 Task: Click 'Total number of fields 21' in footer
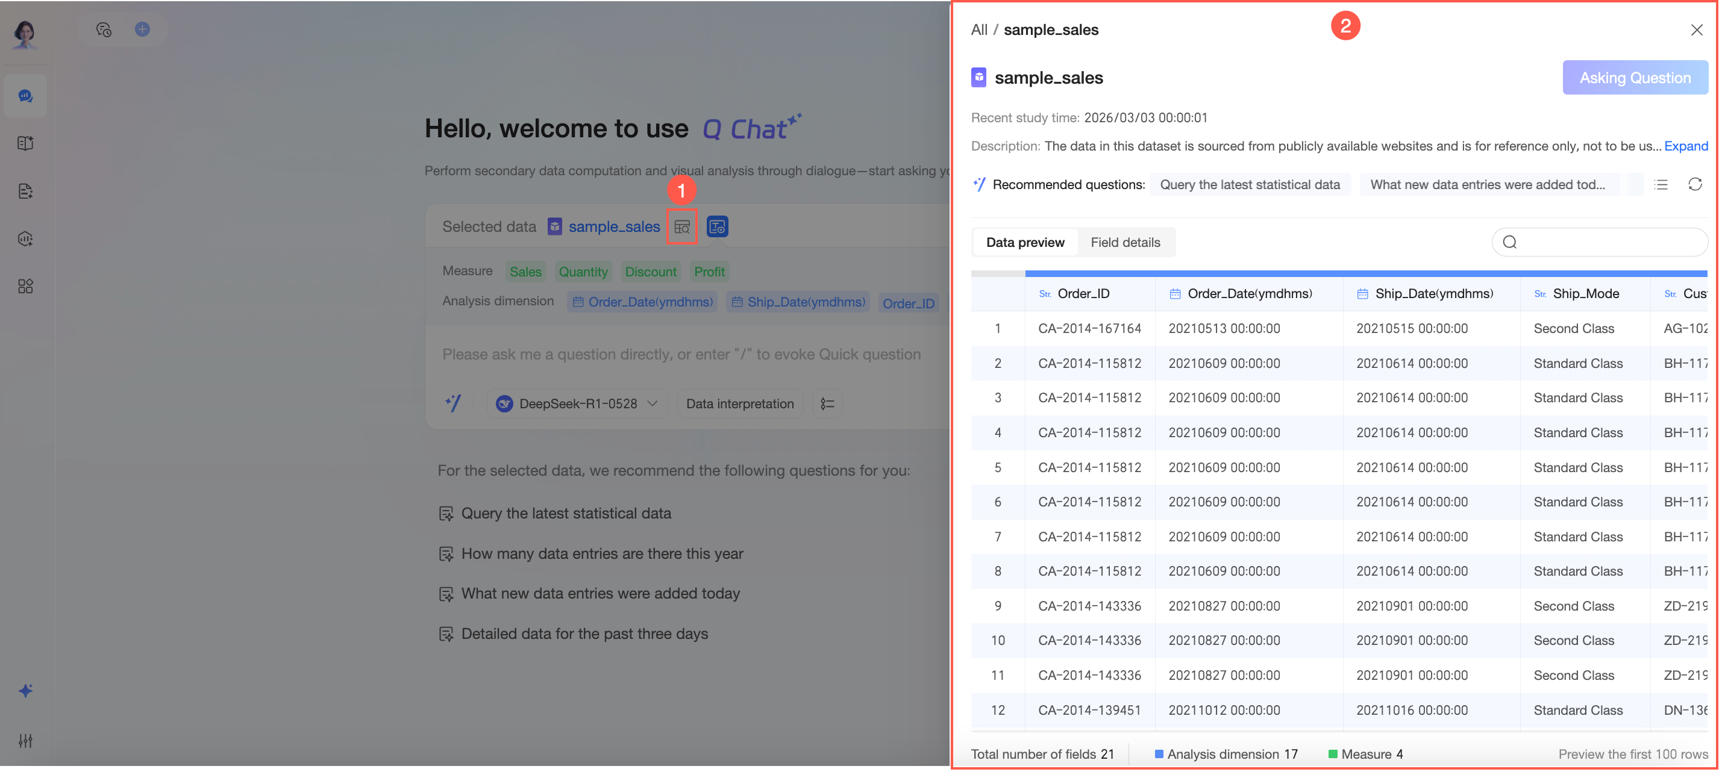click(x=1042, y=755)
